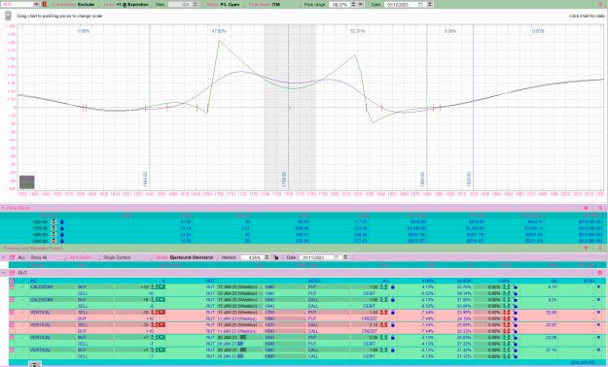The image size is (608, 367).
Task: Open the Model Bjerksund-Stensland dropdown
Action: coord(186,257)
